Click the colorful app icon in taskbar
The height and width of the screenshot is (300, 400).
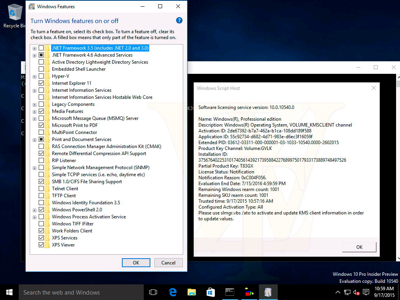[249, 292]
